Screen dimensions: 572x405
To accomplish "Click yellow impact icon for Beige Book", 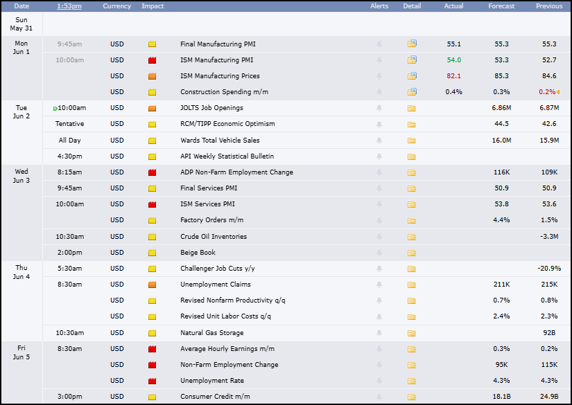I will (x=152, y=253).
